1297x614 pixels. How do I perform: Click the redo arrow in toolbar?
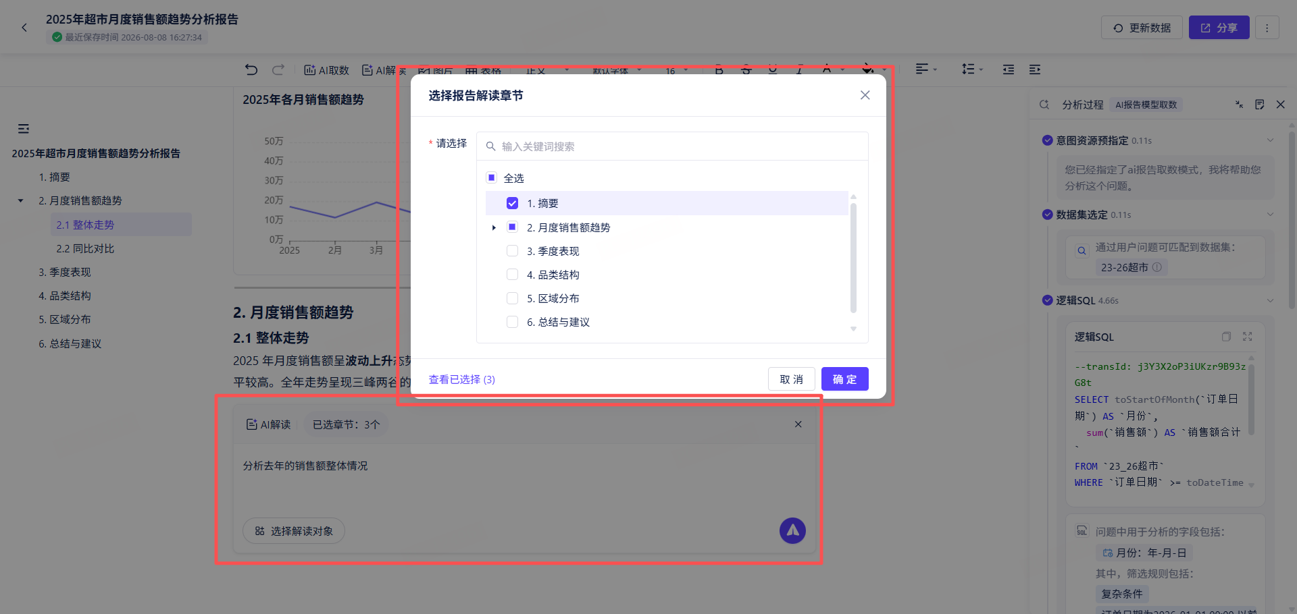coord(278,69)
